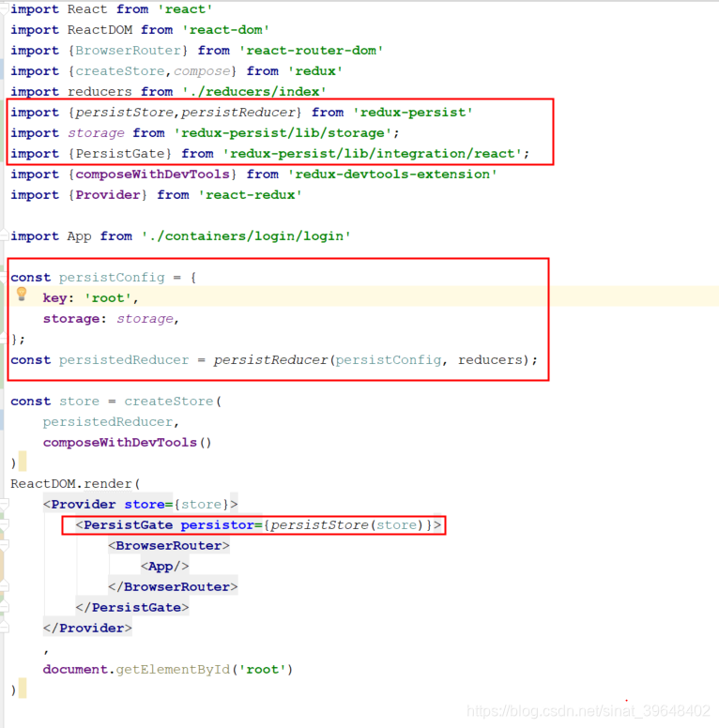Click App identifier in its import line

click(79, 235)
